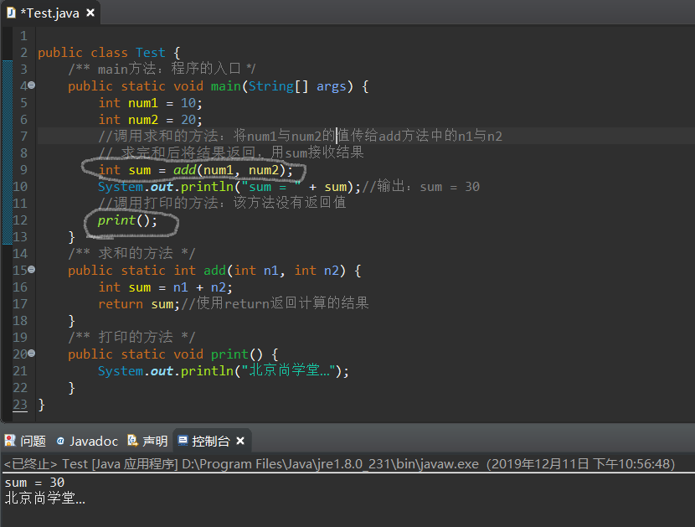Click the add method declaration on line 15

[214, 271]
